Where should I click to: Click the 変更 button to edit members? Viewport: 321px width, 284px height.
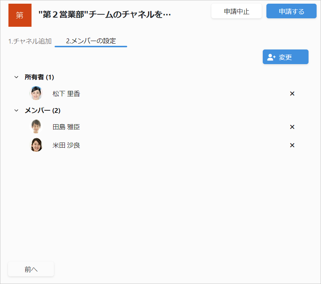click(x=285, y=57)
